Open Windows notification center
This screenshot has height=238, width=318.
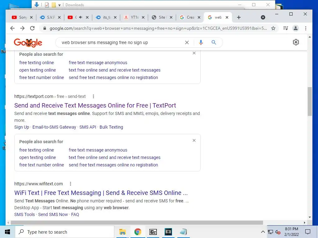point(308,232)
